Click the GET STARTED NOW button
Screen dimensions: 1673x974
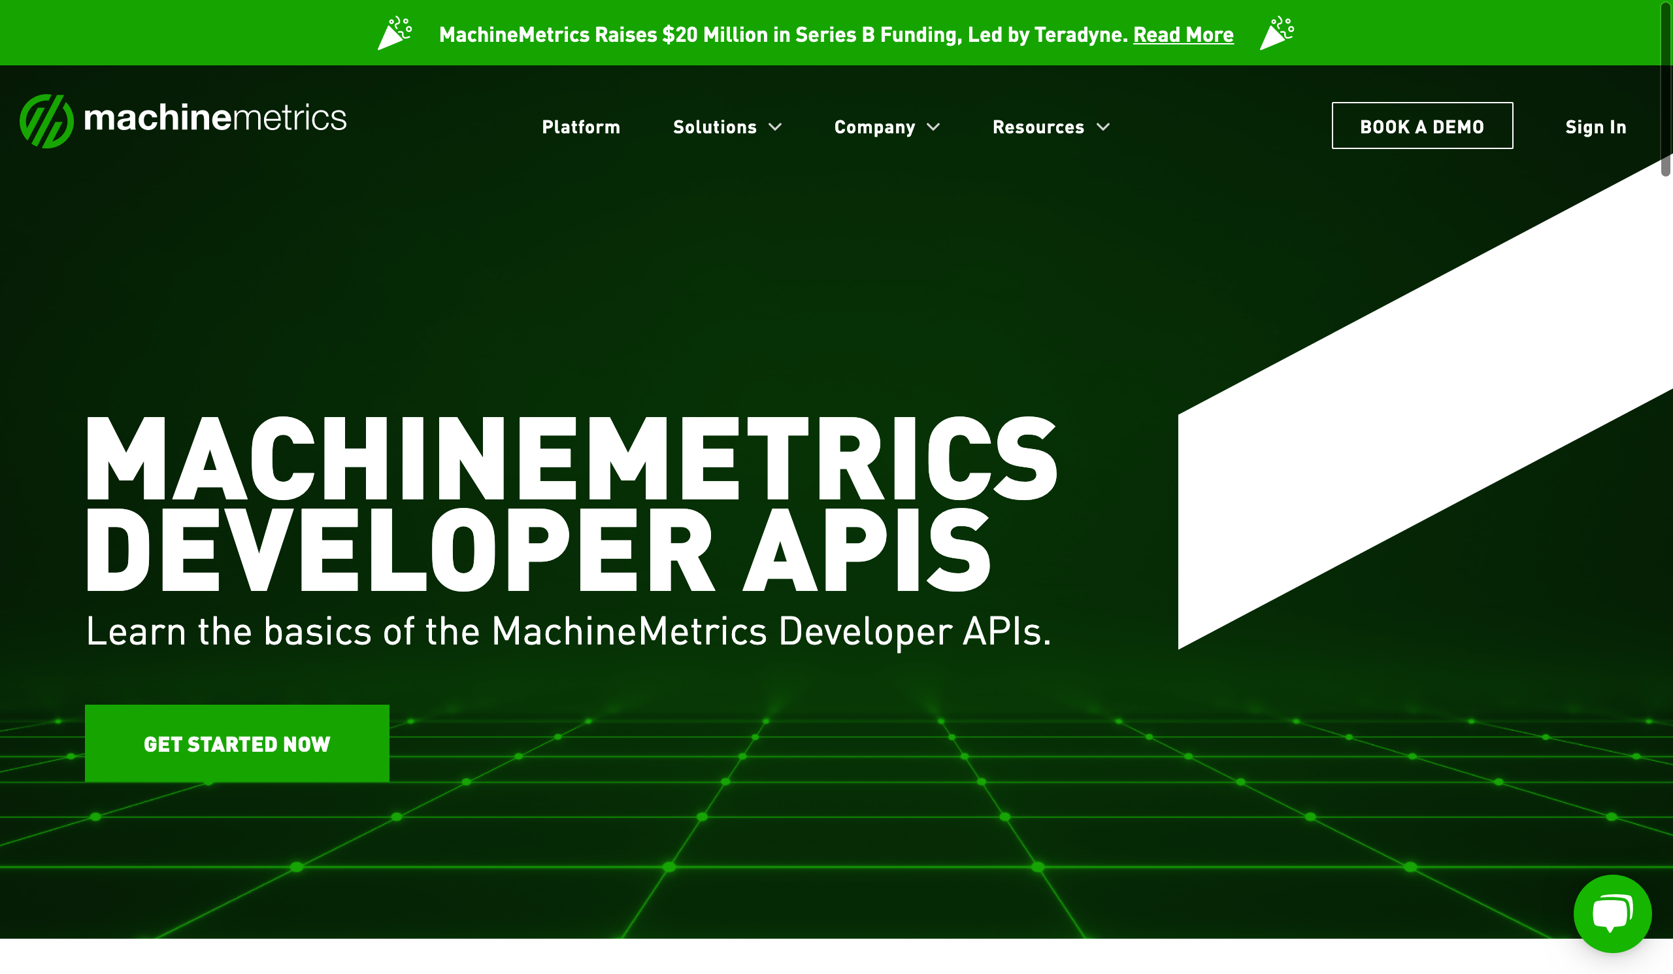pyautogui.click(x=237, y=743)
